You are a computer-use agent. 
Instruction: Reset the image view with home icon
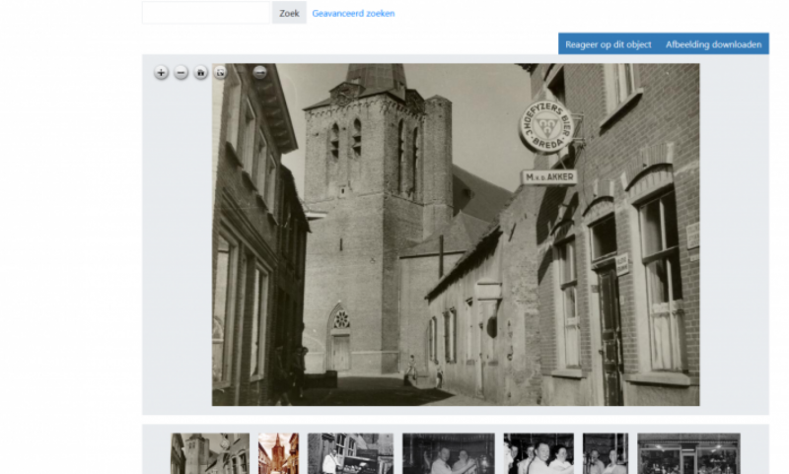point(200,72)
